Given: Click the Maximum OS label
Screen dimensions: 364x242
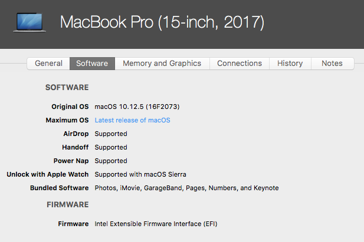Looking at the screenshot, I should tap(67, 120).
